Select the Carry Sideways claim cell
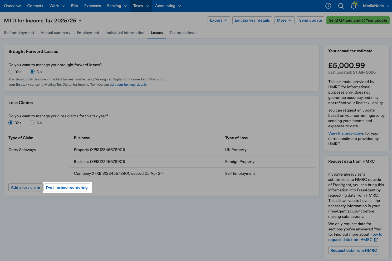 pyautogui.click(x=22, y=150)
